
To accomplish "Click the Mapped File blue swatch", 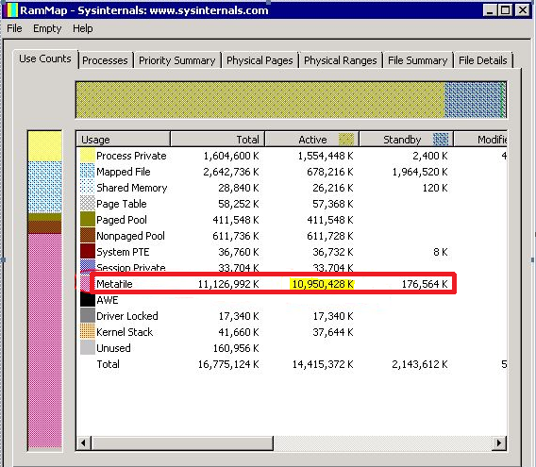I will coord(88,172).
